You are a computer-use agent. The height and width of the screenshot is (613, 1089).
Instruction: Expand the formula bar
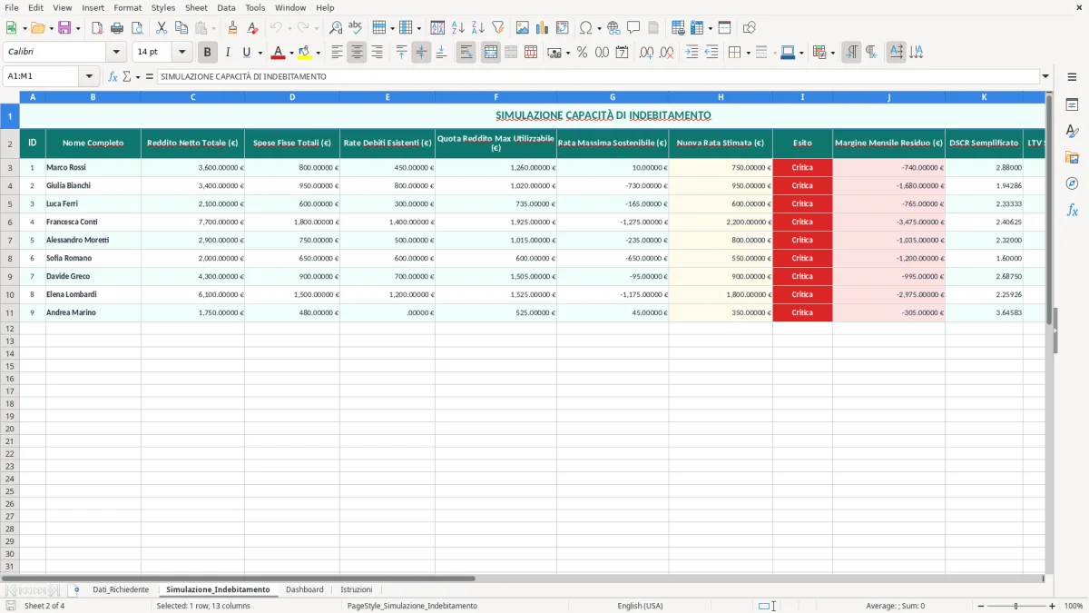pyautogui.click(x=1046, y=76)
